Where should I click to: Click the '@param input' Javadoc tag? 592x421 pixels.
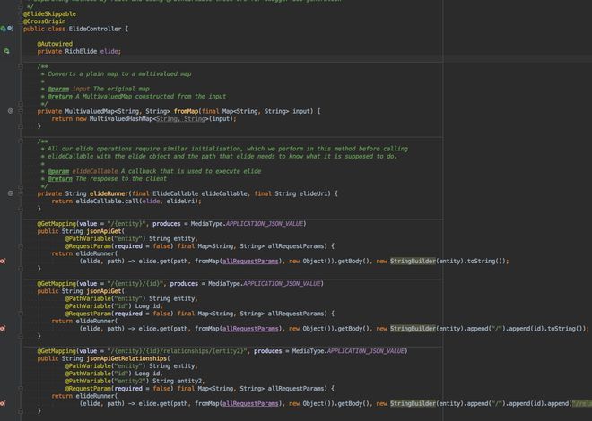(69, 89)
